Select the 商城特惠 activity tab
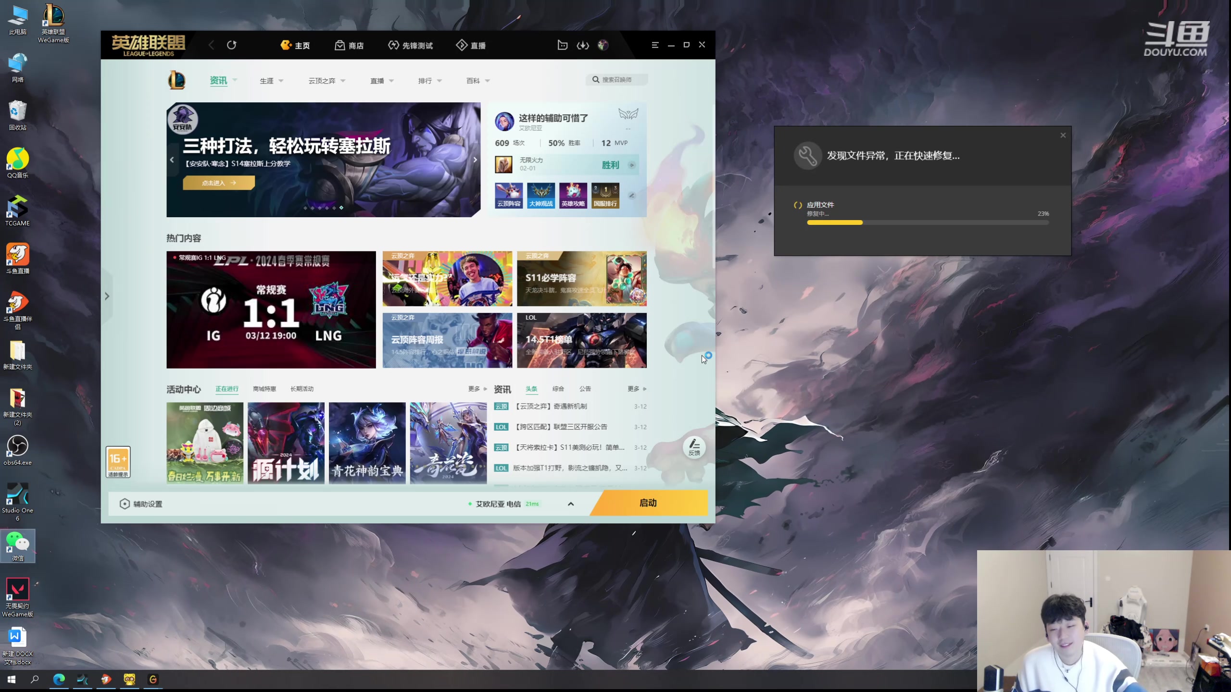The image size is (1231, 692). tap(264, 389)
